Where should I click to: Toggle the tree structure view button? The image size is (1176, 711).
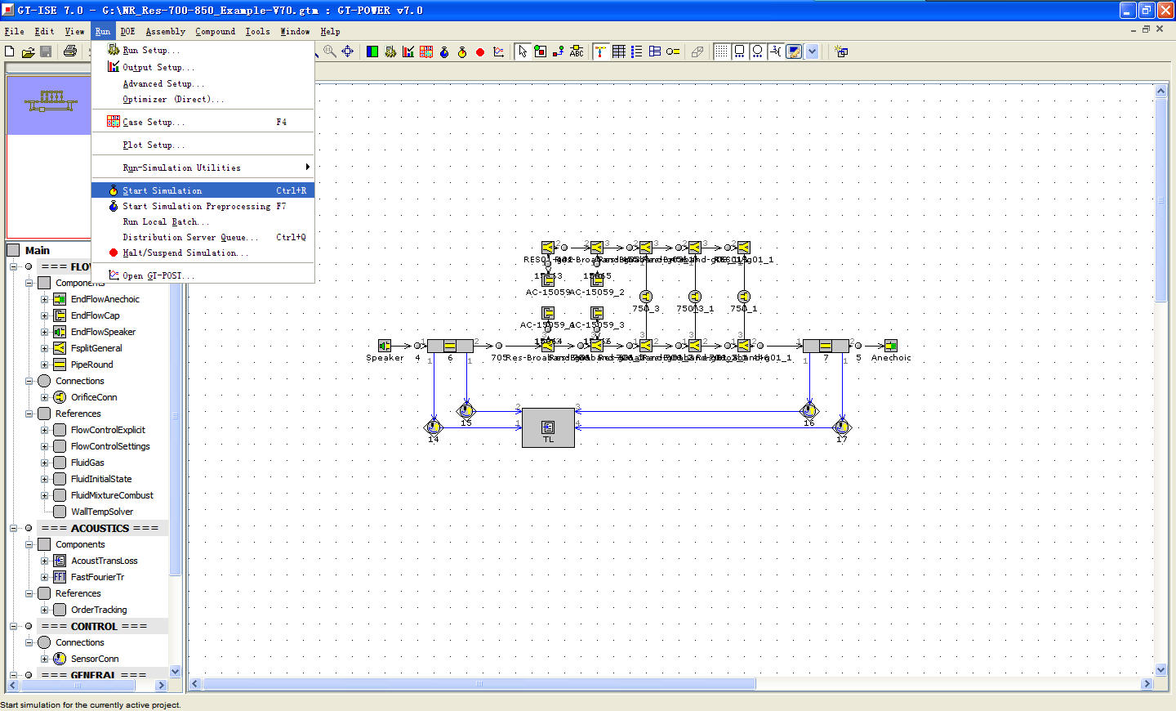point(601,51)
